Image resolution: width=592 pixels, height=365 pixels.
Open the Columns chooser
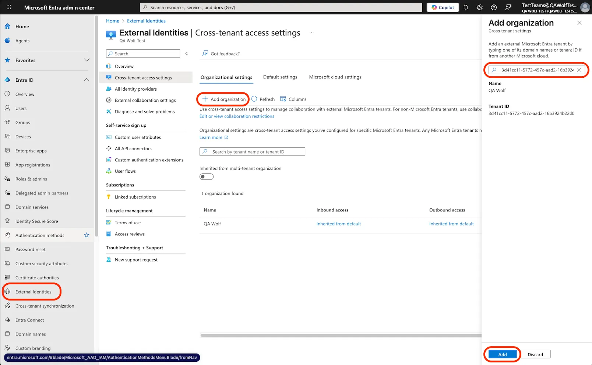(293, 99)
